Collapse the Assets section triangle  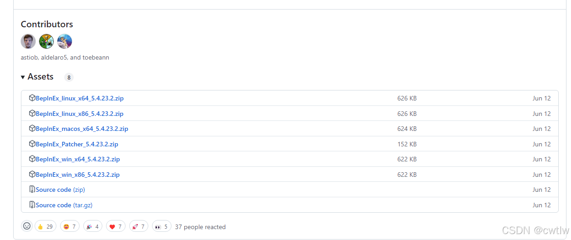(23, 77)
